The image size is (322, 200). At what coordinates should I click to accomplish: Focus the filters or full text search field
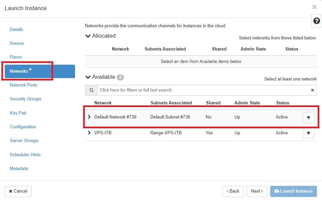203,90
